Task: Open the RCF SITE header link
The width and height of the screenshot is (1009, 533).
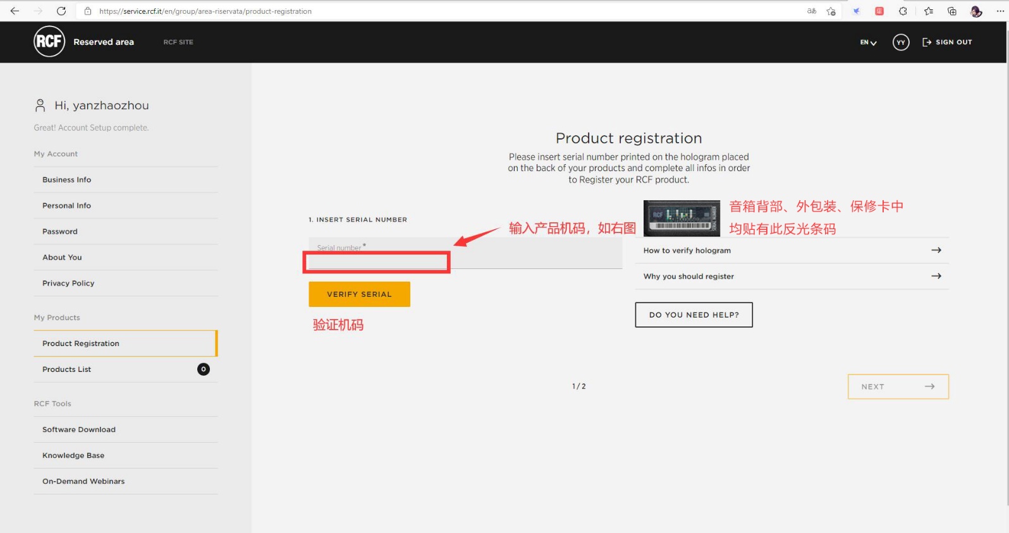Action: [x=178, y=42]
